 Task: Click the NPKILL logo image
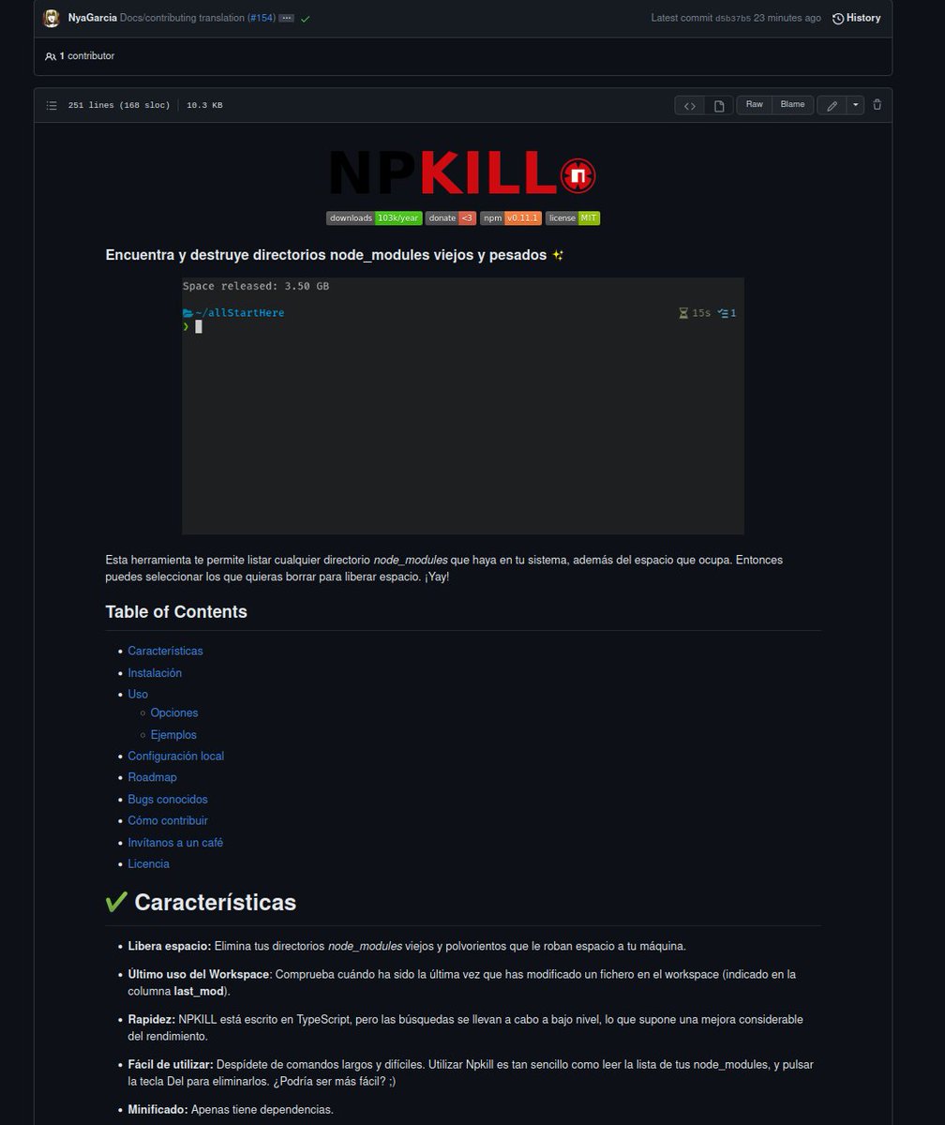462,174
